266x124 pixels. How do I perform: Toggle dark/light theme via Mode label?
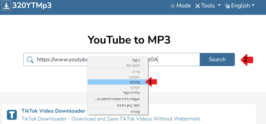pyautogui.click(x=184, y=6)
